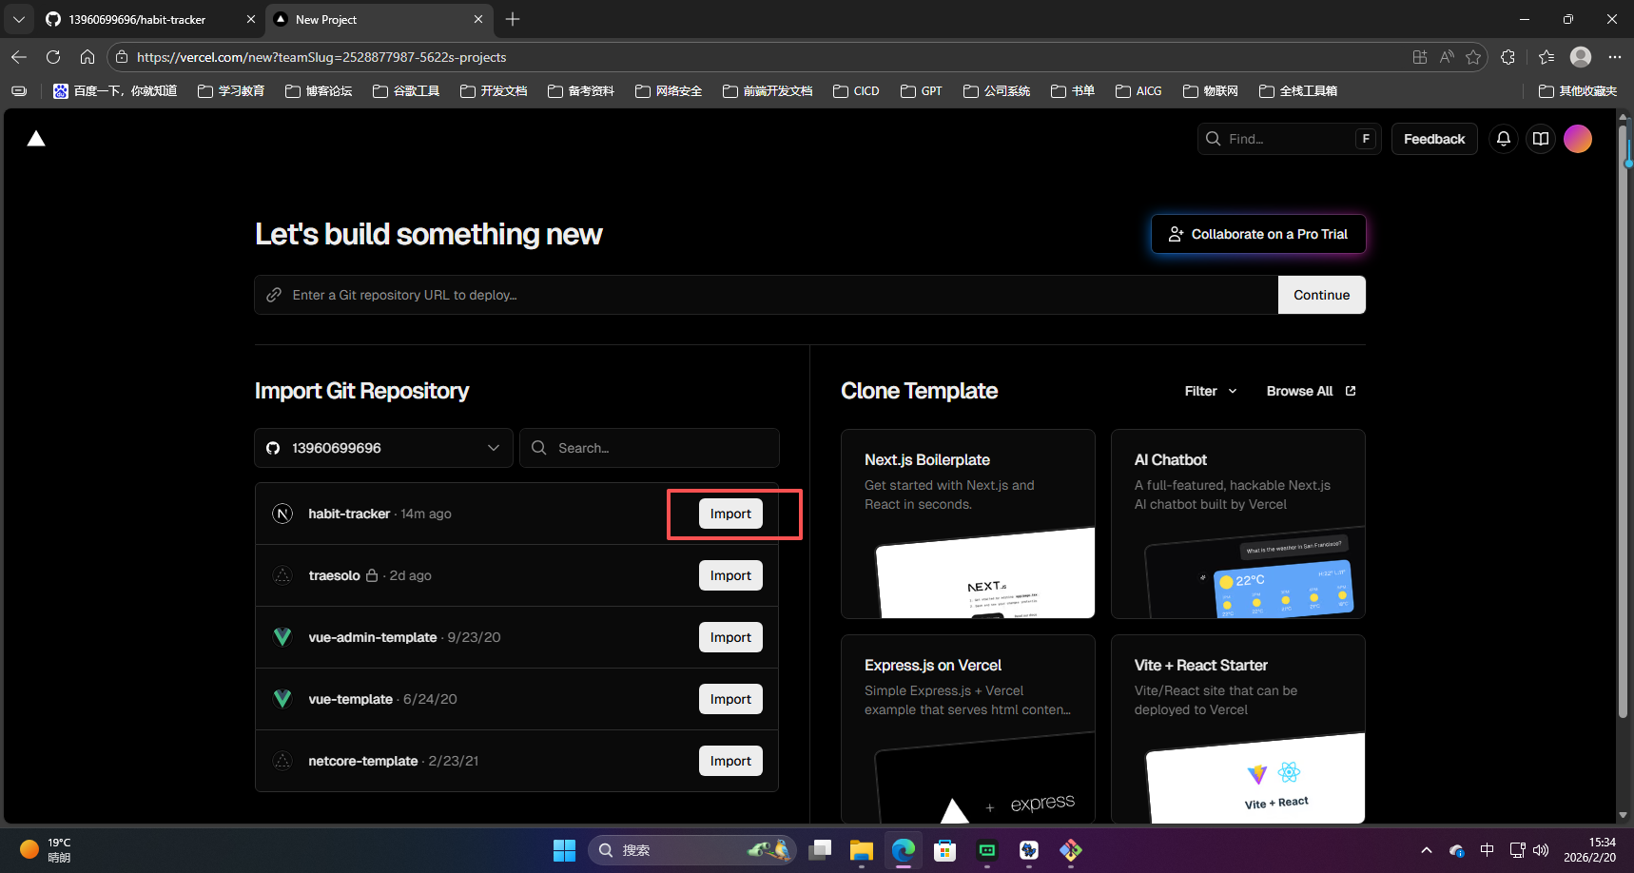Click the habit-tracker Next.js icon
The image size is (1634, 873).
pos(282,514)
